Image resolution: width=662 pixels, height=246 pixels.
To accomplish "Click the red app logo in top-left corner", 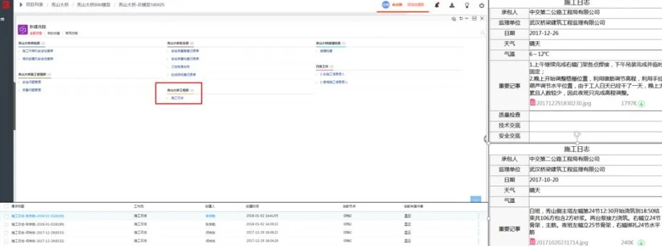I will pos(6,5).
